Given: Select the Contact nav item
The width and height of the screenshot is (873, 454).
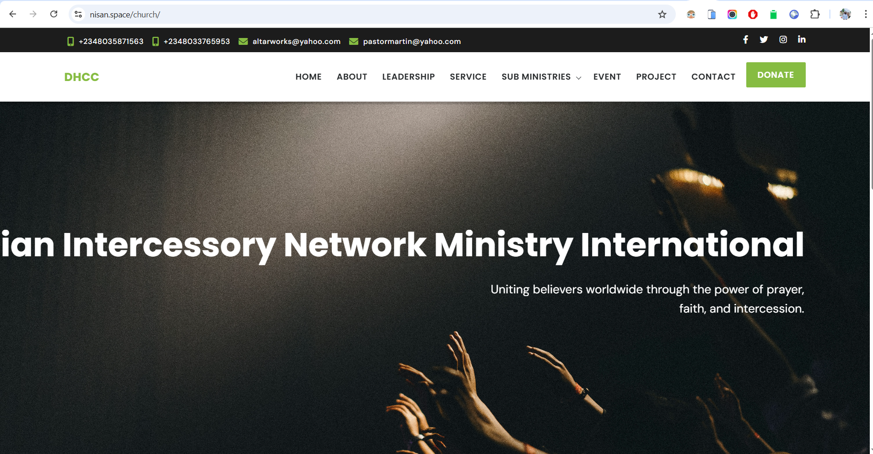Looking at the screenshot, I should tap(713, 77).
